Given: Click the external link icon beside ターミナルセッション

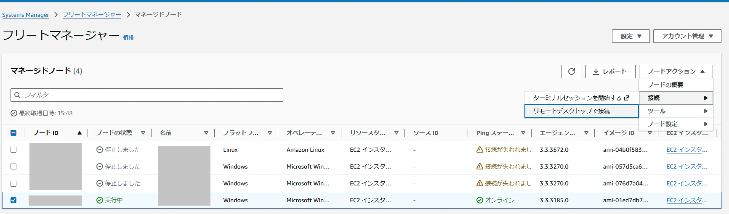Looking at the screenshot, I should tap(627, 98).
